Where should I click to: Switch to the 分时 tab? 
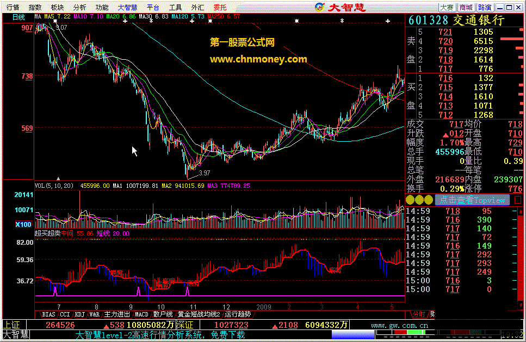(x=419, y=314)
